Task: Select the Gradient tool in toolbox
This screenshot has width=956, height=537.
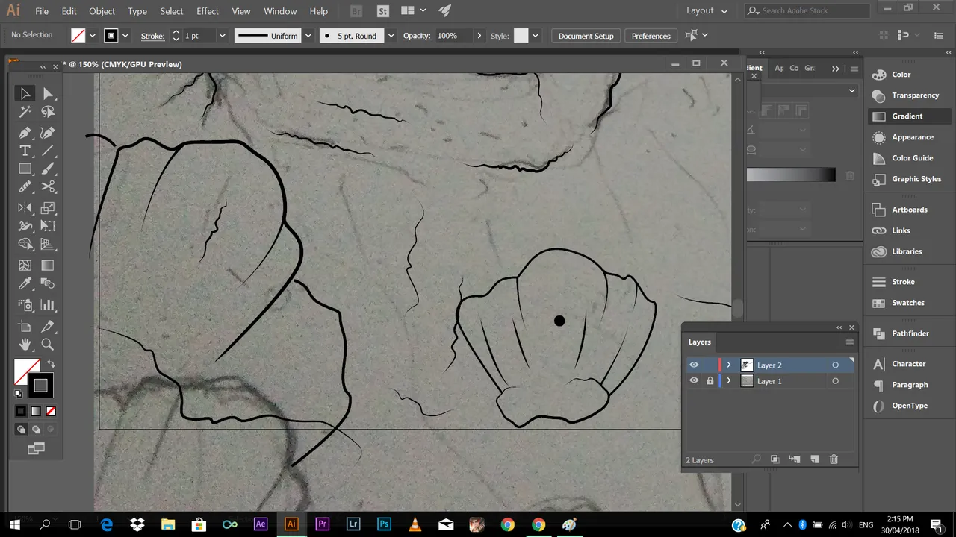Action: [48, 266]
